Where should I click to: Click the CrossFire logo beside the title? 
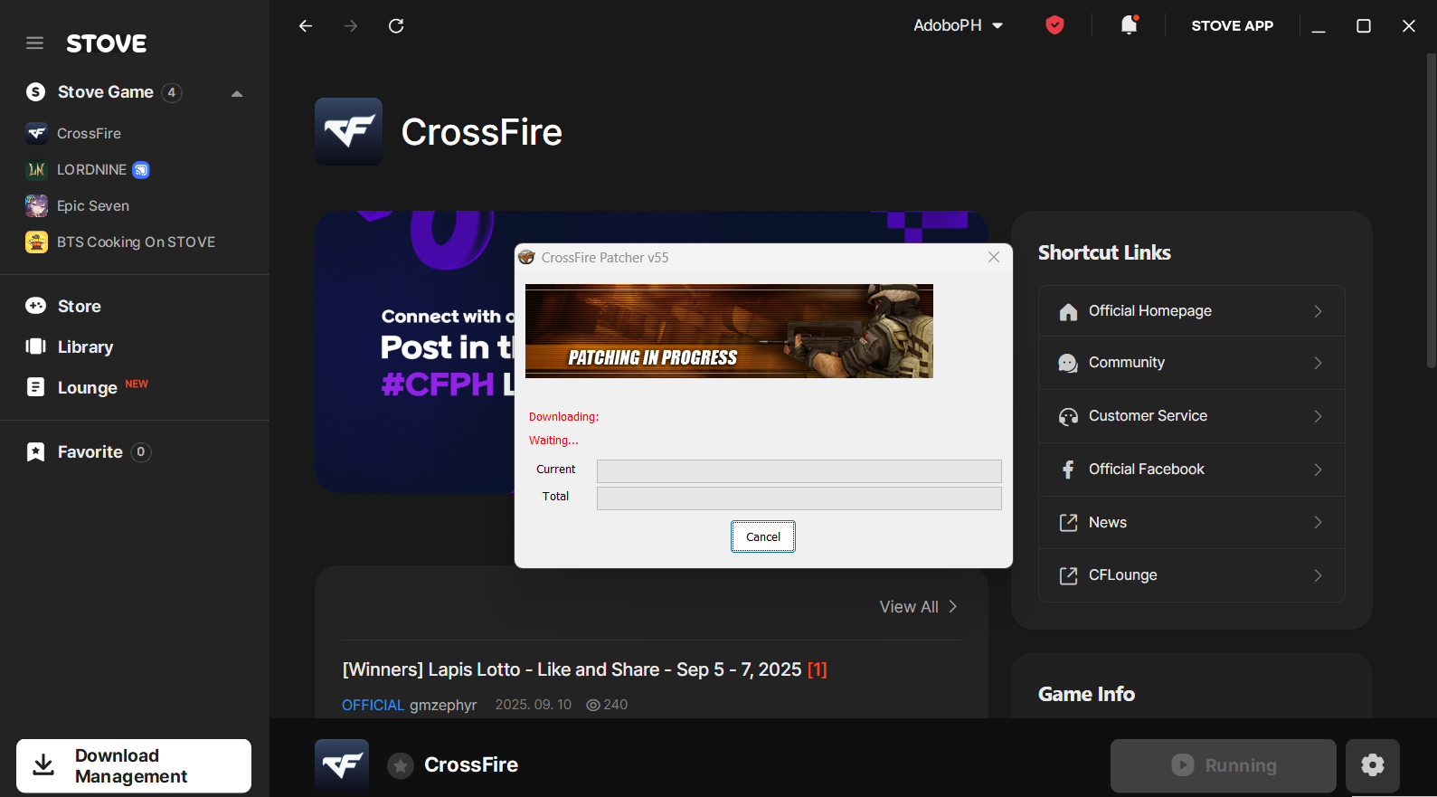tap(348, 131)
